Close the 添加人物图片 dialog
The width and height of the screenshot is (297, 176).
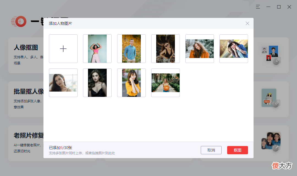(248, 23)
